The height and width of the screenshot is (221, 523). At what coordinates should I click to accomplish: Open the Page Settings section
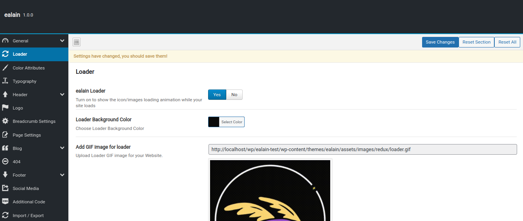pyautogui.click(x=34, y=135)
